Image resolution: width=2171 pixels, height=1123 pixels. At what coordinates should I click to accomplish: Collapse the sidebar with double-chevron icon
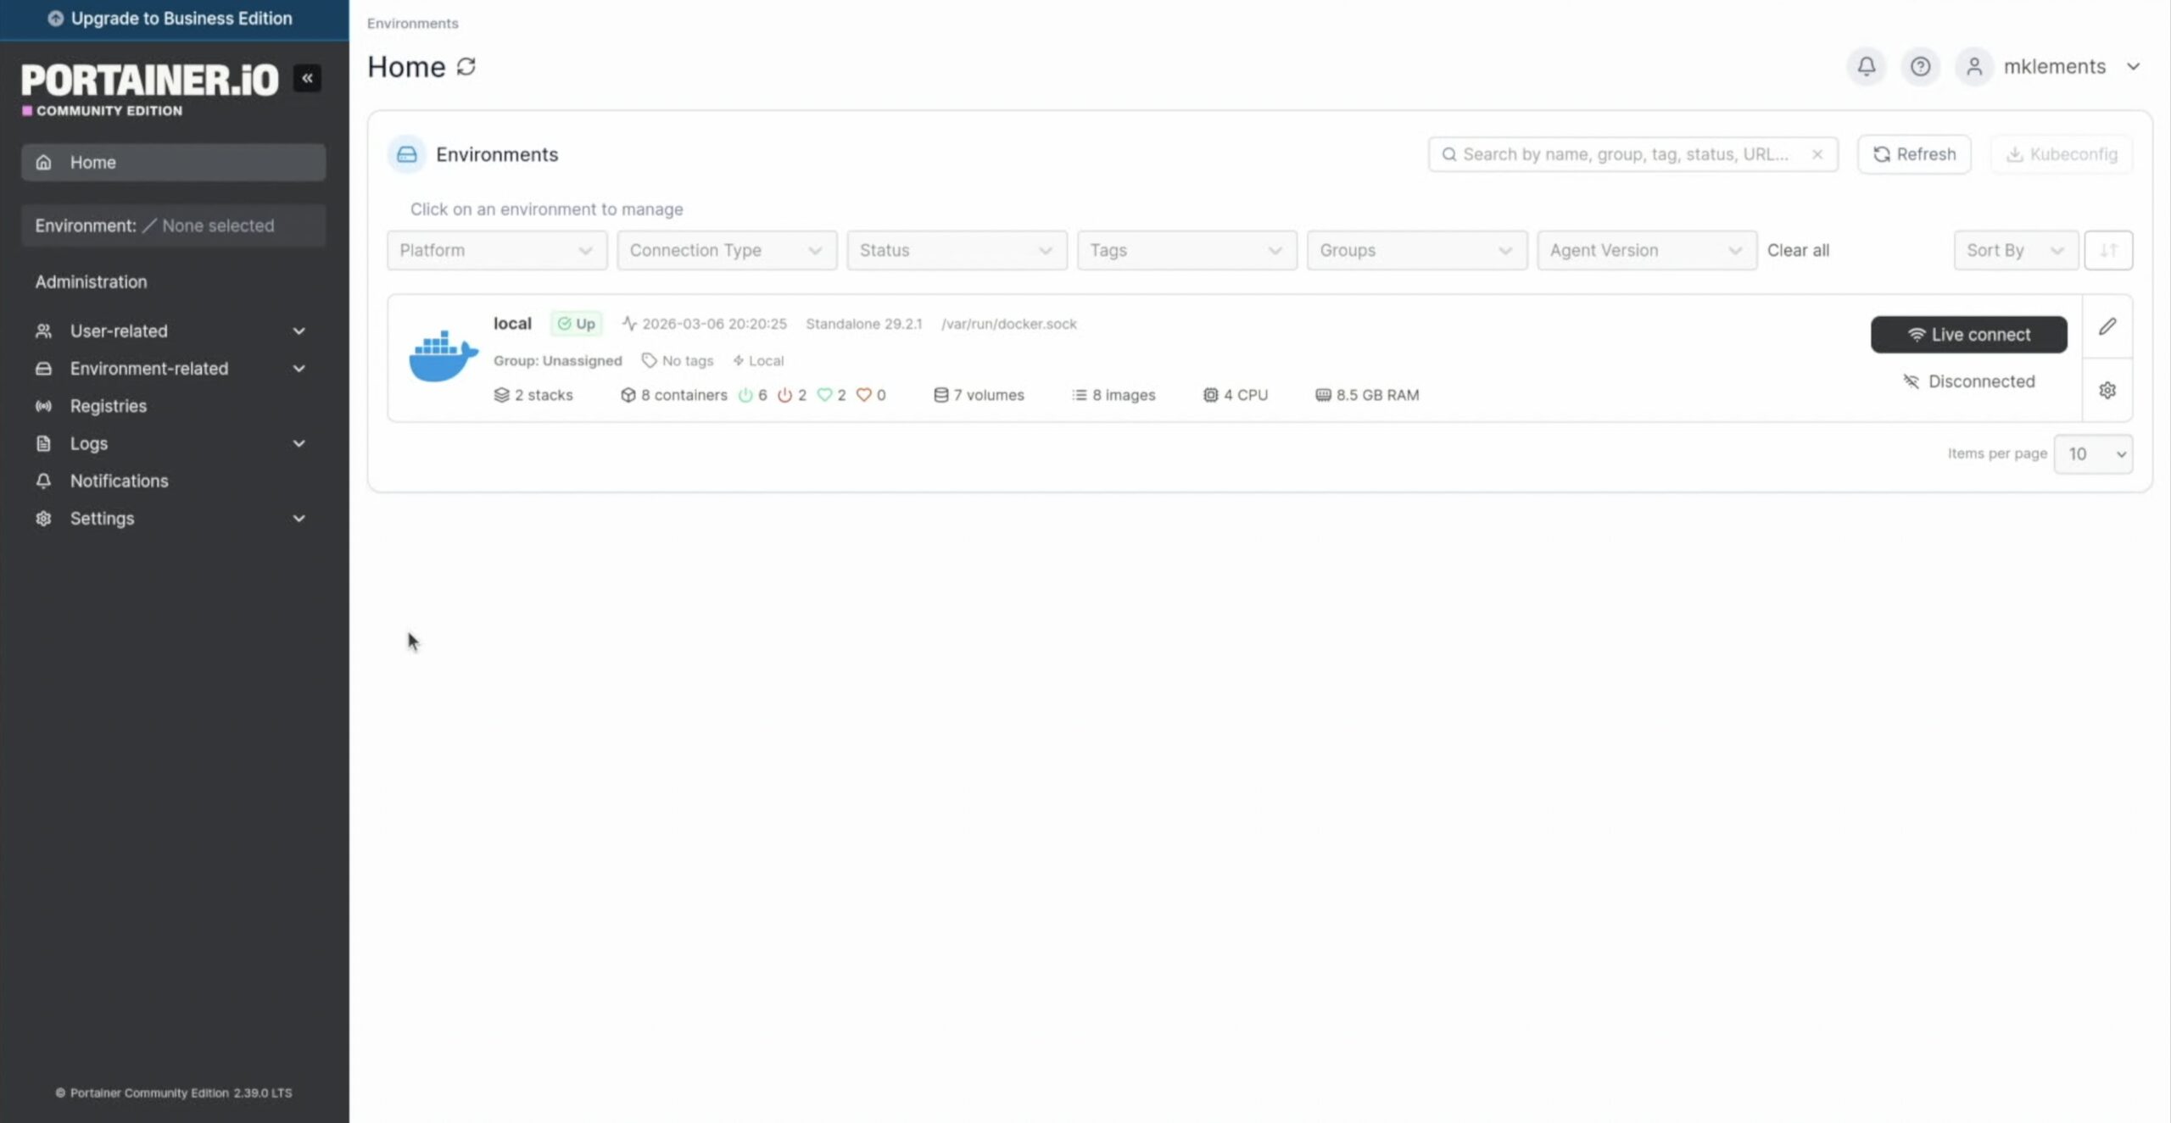tap(307, 78)
